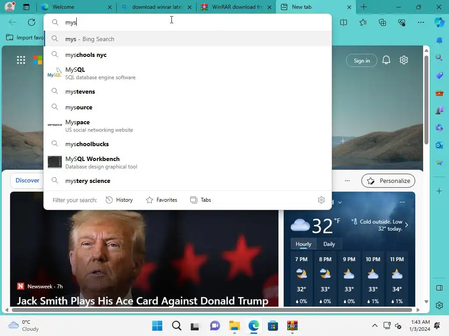Screen dimensions: 449x336
Task: Filter search by Favorites
Action: [161, 200]
